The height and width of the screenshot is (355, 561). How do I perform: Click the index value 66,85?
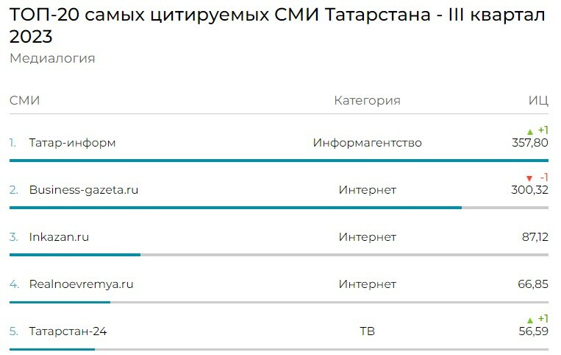(533, 284)
